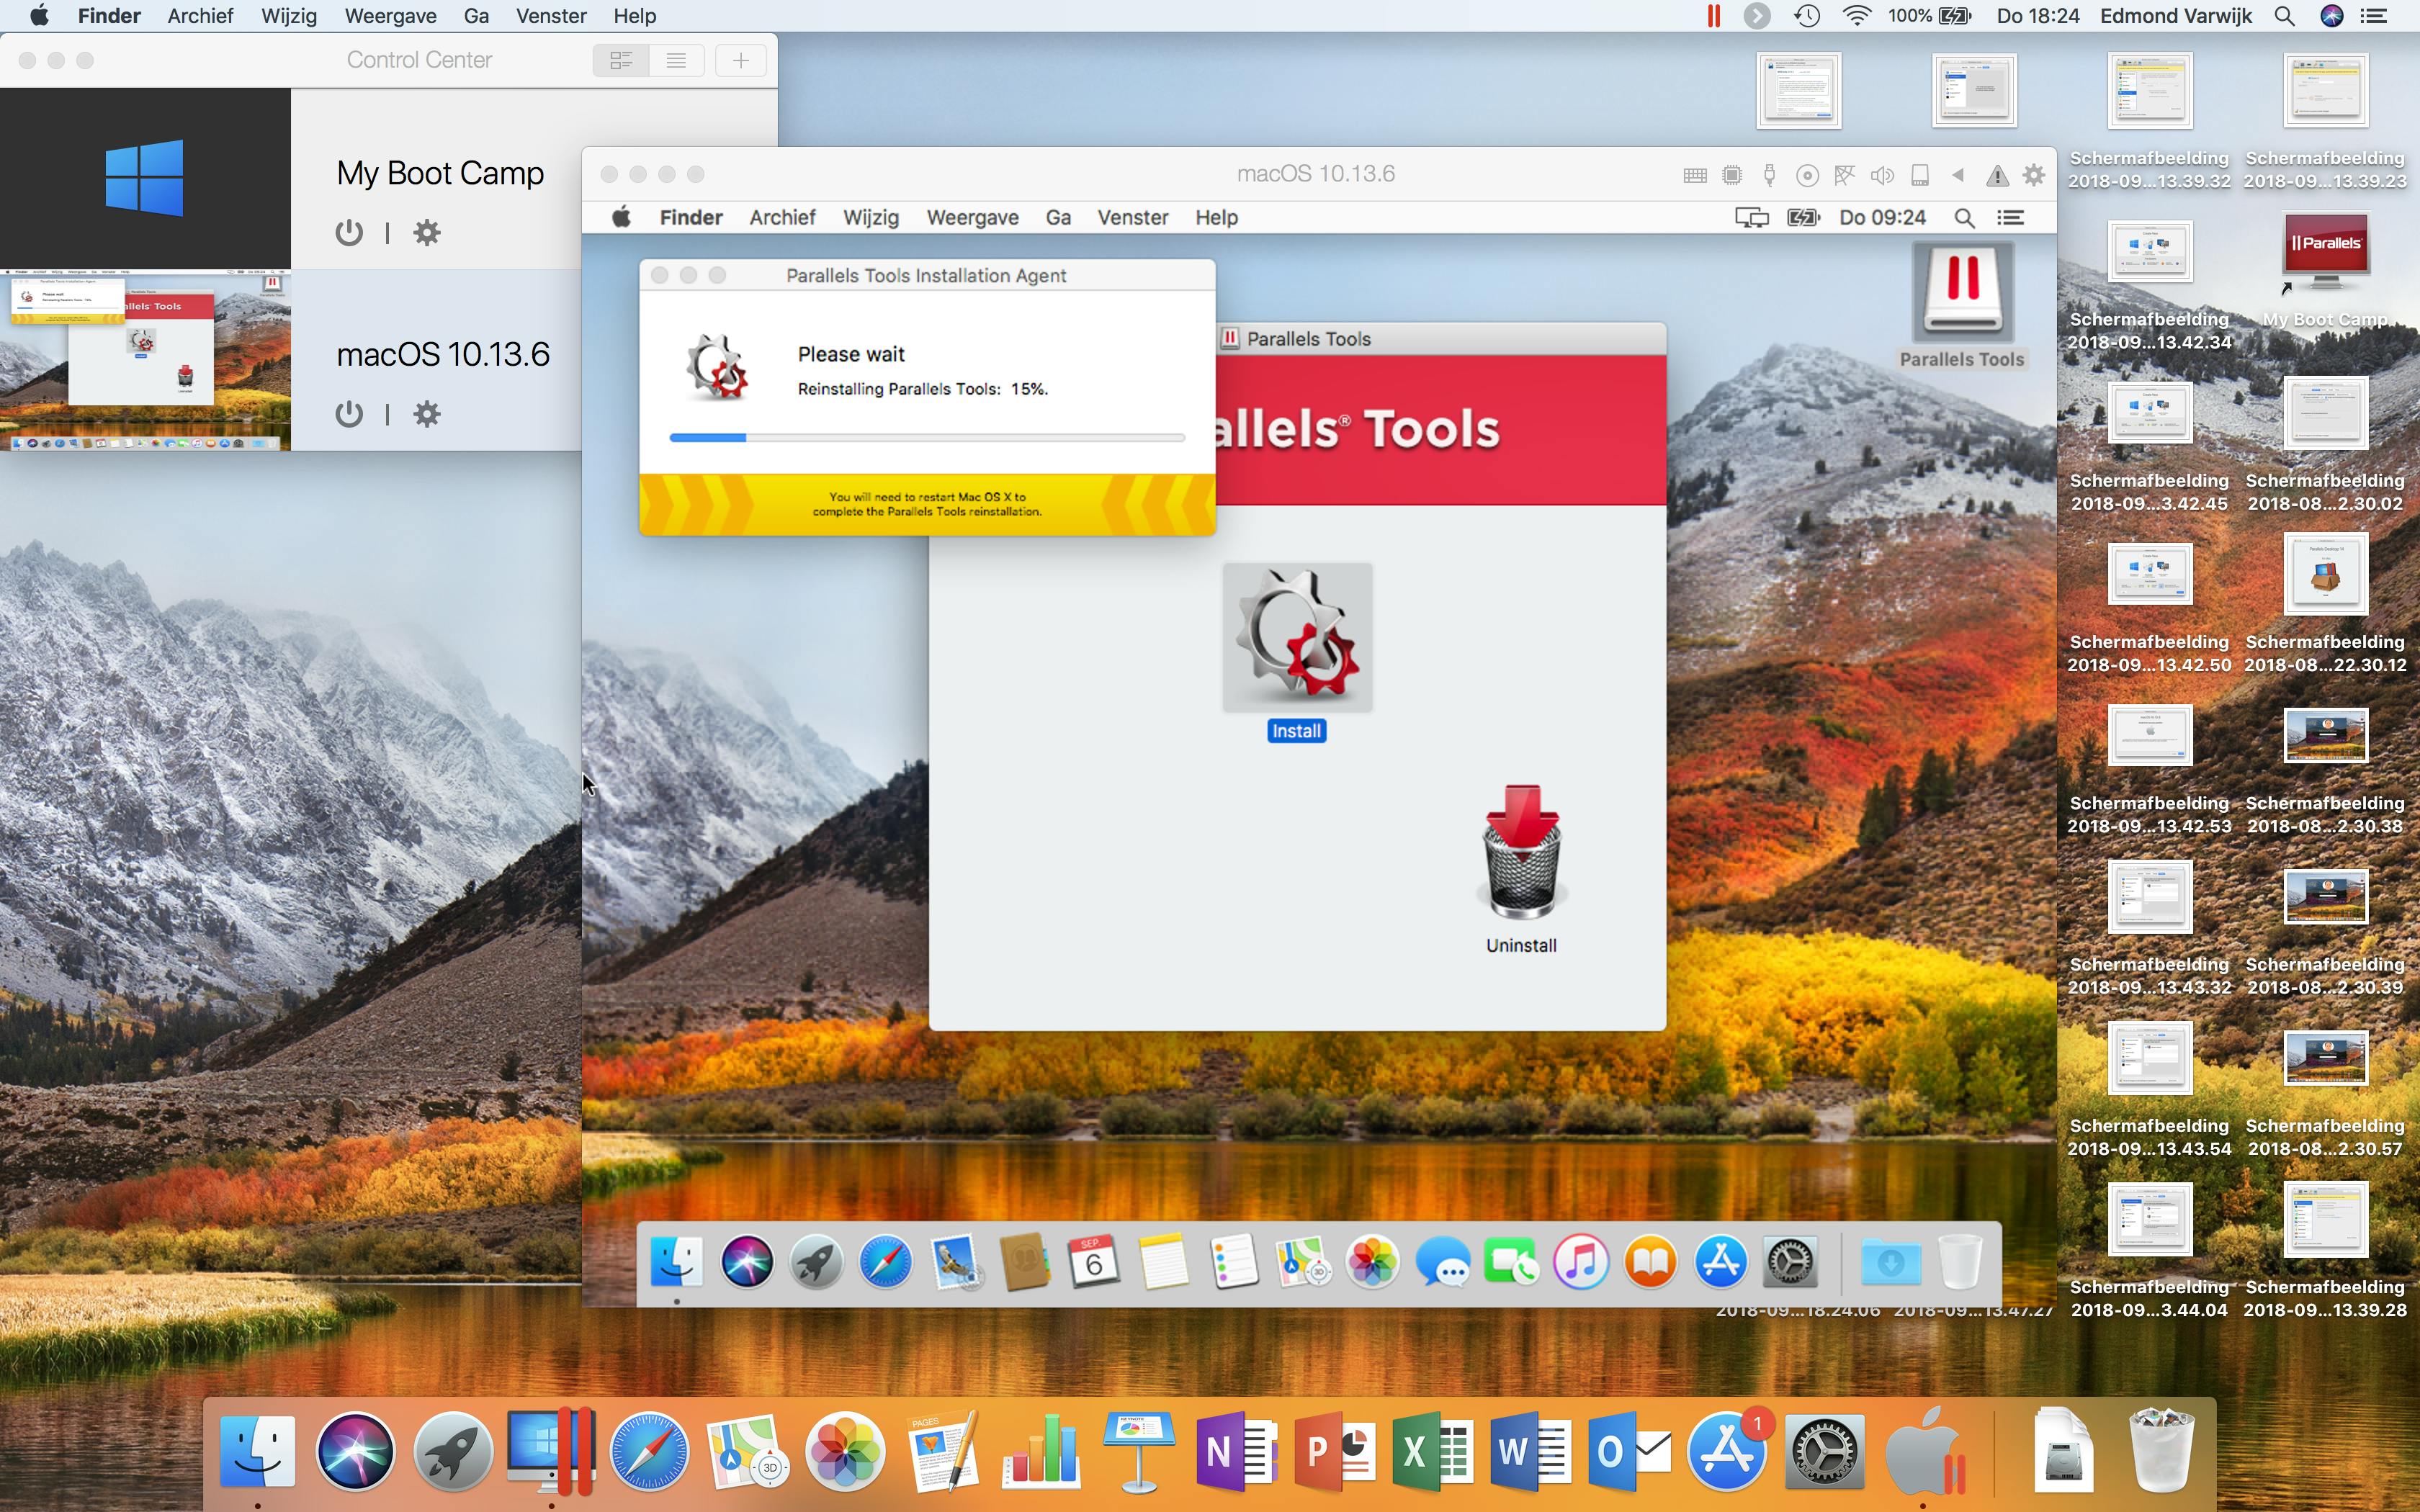Open macOS 10.13.6 gear in Control Center
Viewport: 2420px width, 1512px height.
click(x=427, y=414)
